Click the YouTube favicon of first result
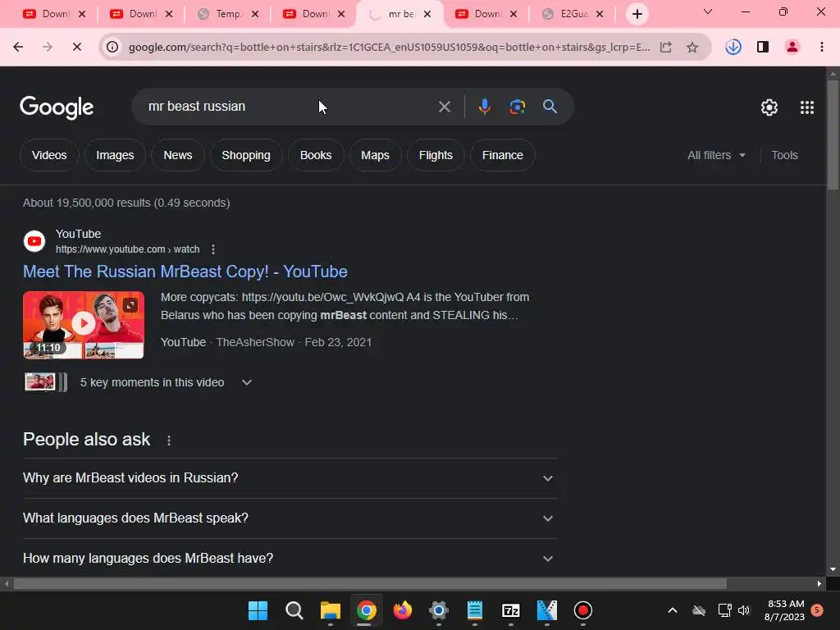 (34, 241)
